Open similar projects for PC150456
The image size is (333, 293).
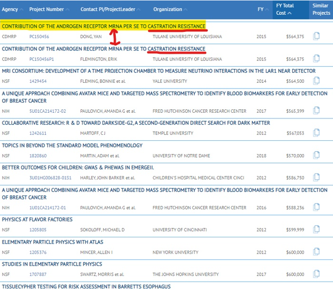click(x=316, y=36)
